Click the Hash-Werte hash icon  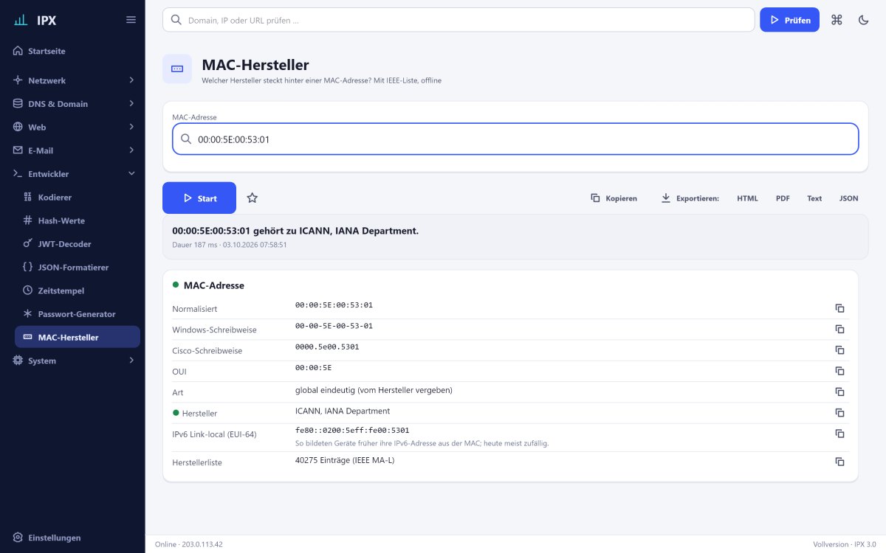[x=28, y=220]
